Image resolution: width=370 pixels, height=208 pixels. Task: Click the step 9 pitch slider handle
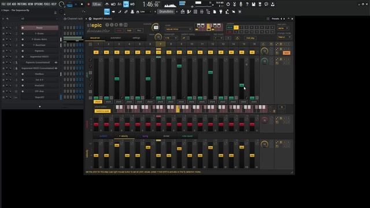179,66
